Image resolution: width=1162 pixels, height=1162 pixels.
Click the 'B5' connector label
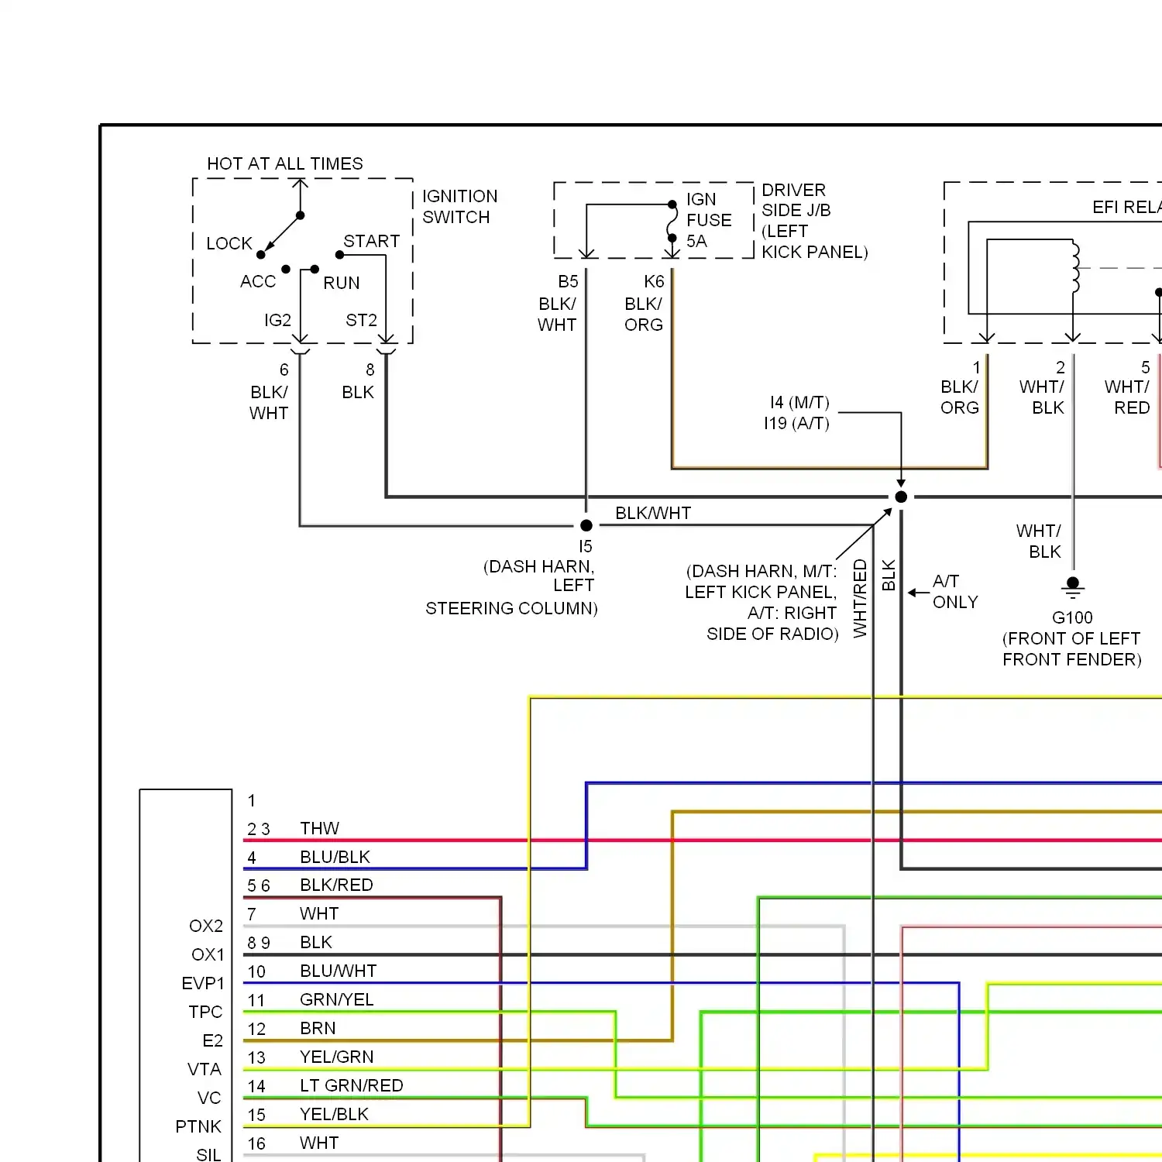click(568, 281)
